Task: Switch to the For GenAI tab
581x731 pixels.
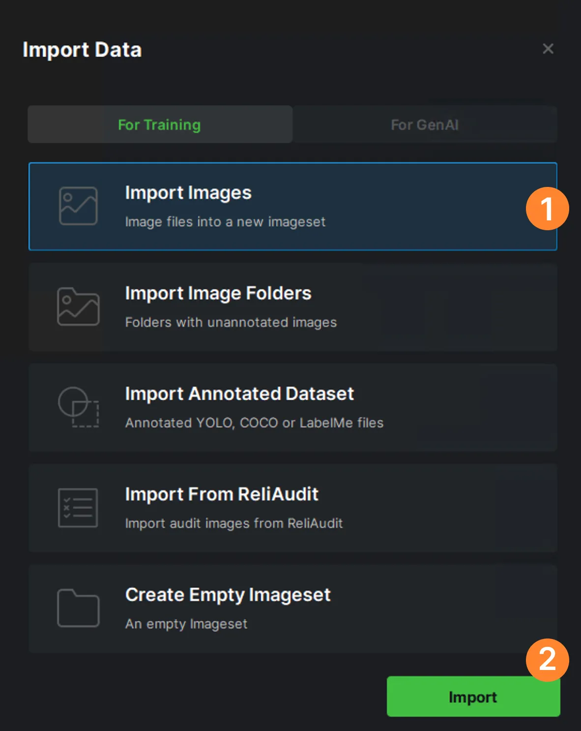Action: (x=425, y=124)
